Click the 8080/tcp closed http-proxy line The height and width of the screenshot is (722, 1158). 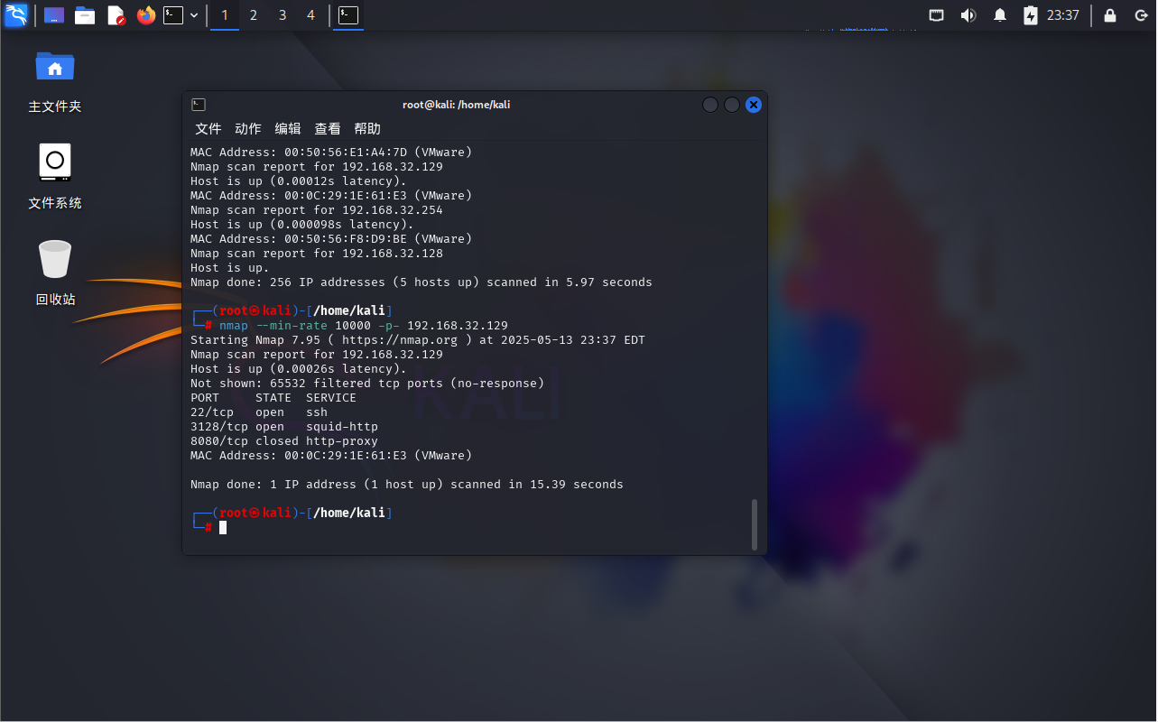[x=284, y=441]
